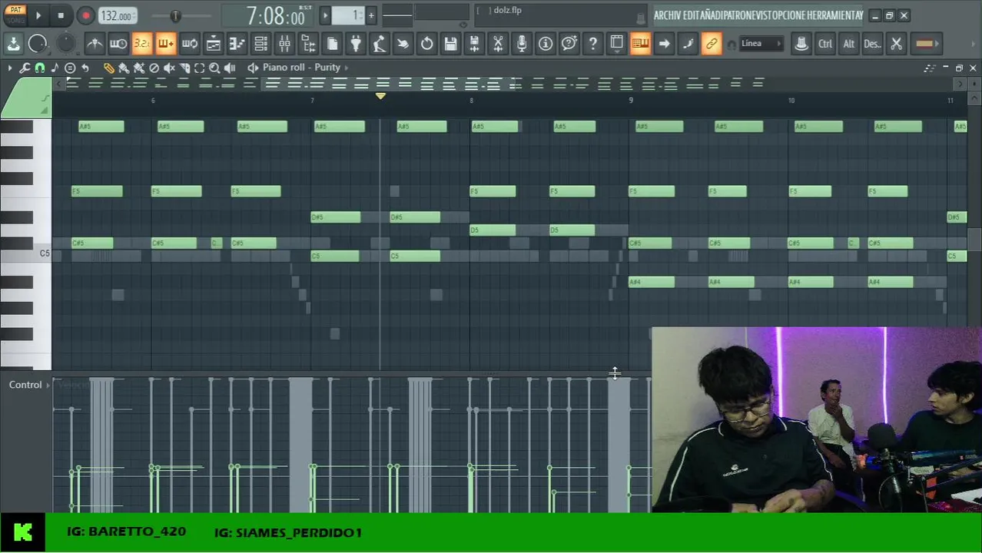Open the piano roll main menu arrow

(9, 68)
